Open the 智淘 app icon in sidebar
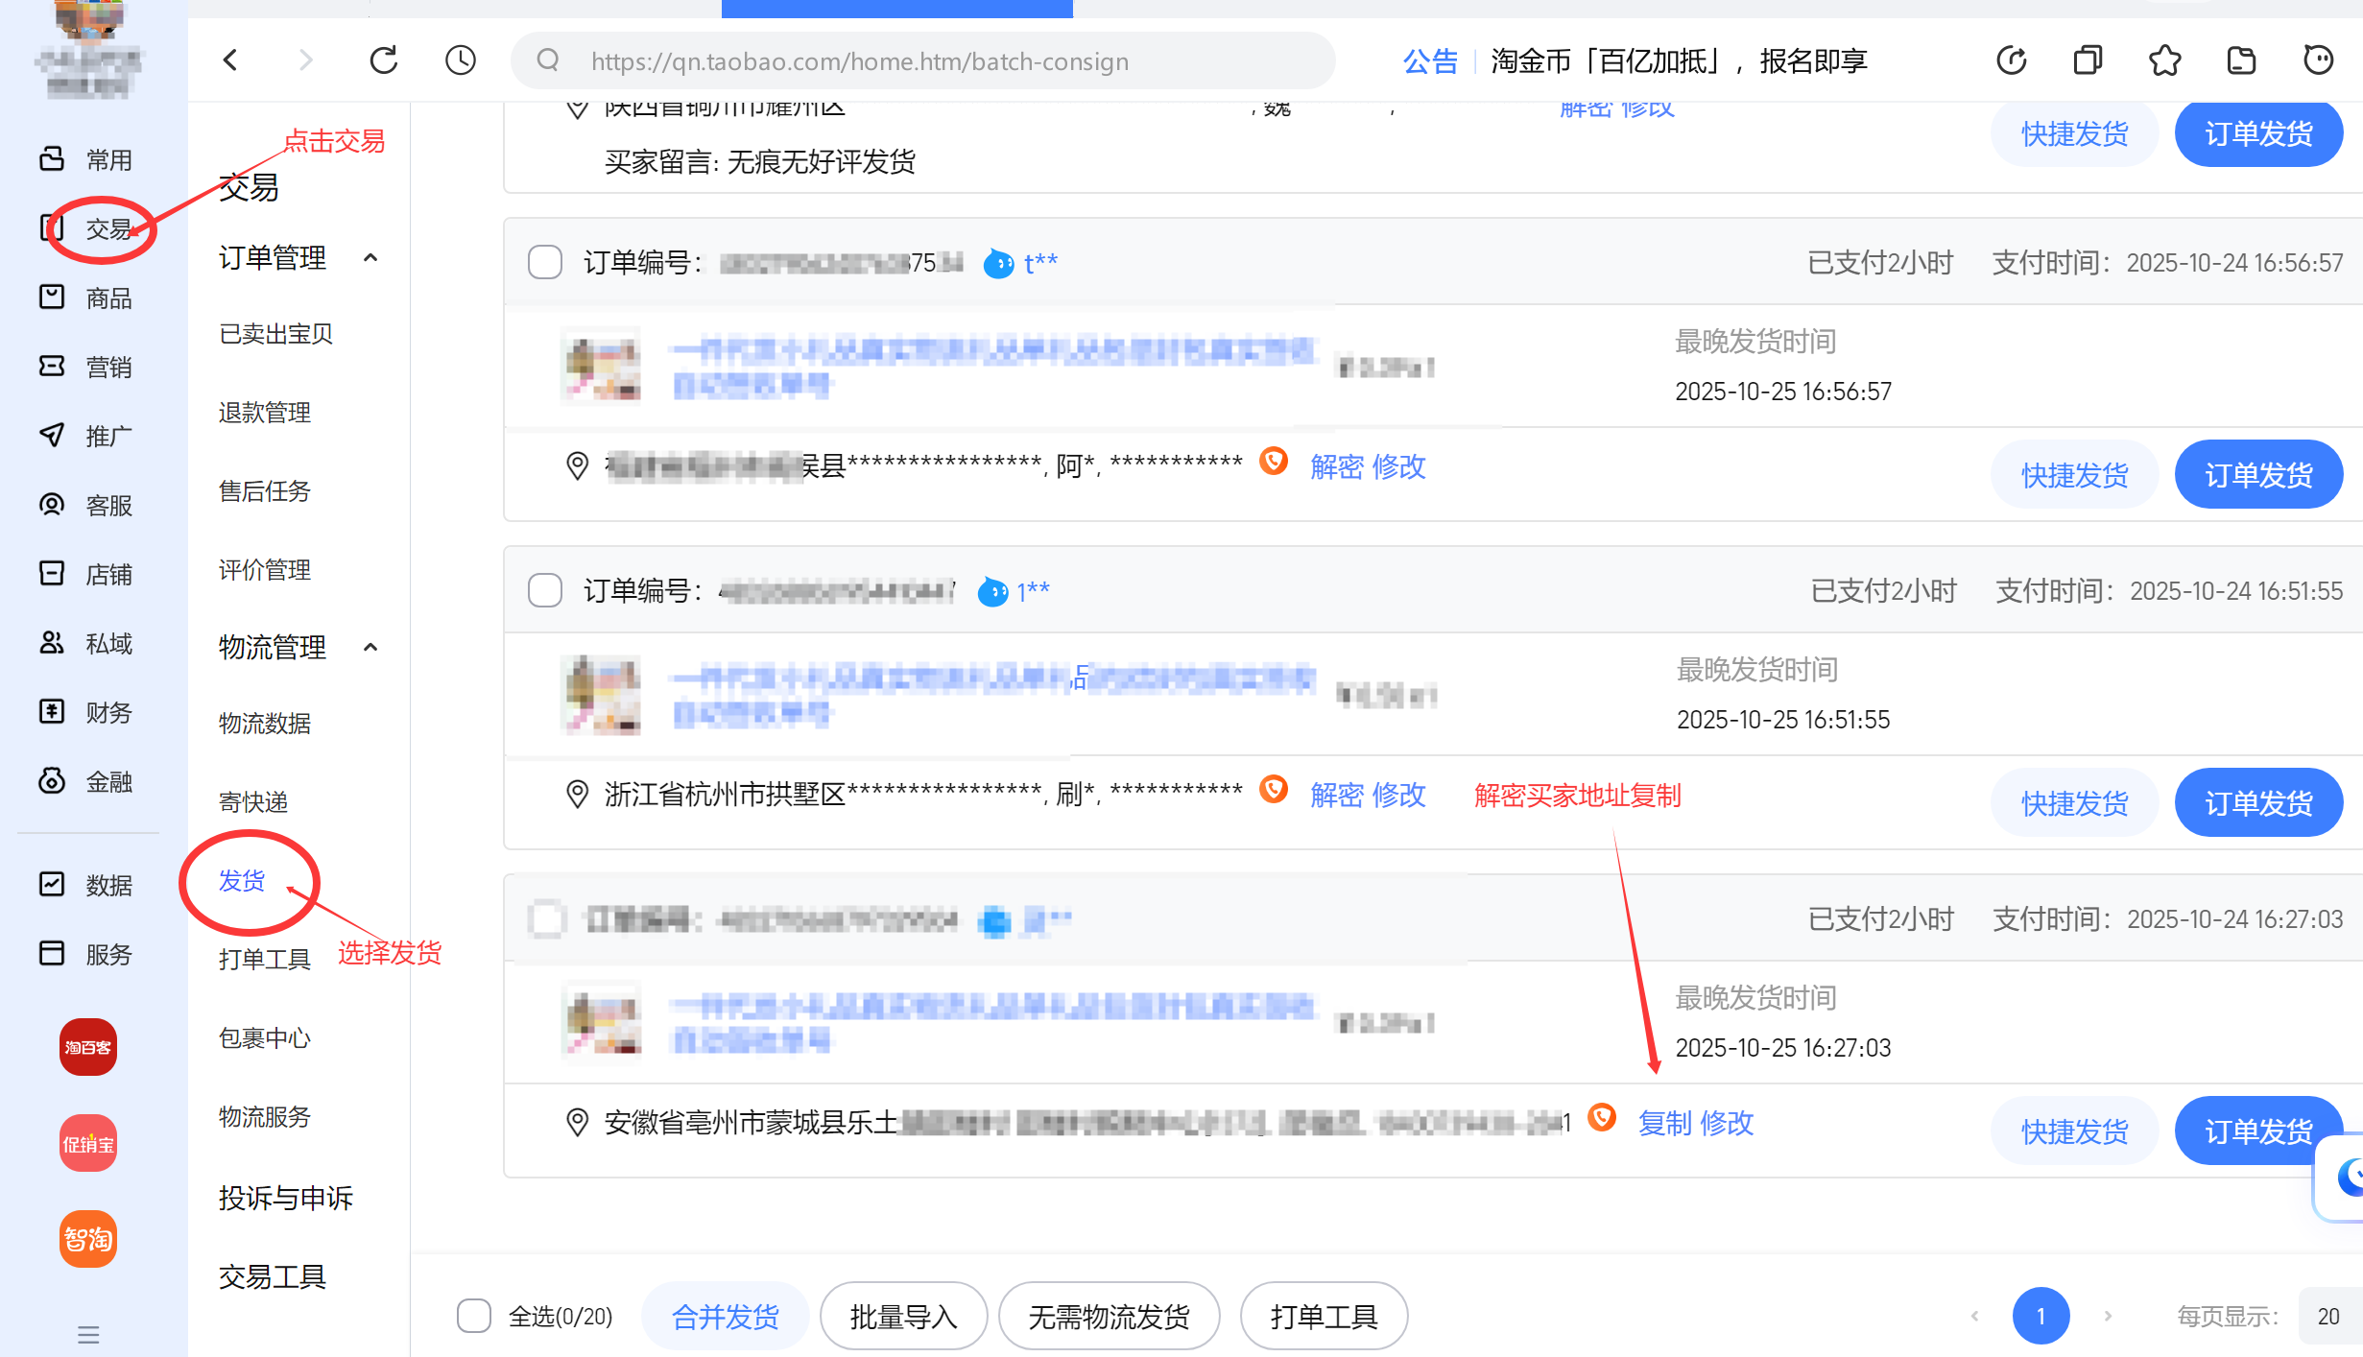Image resolution: width=2363 pixels, height=1357 pixels. (x=88, y=1239)
